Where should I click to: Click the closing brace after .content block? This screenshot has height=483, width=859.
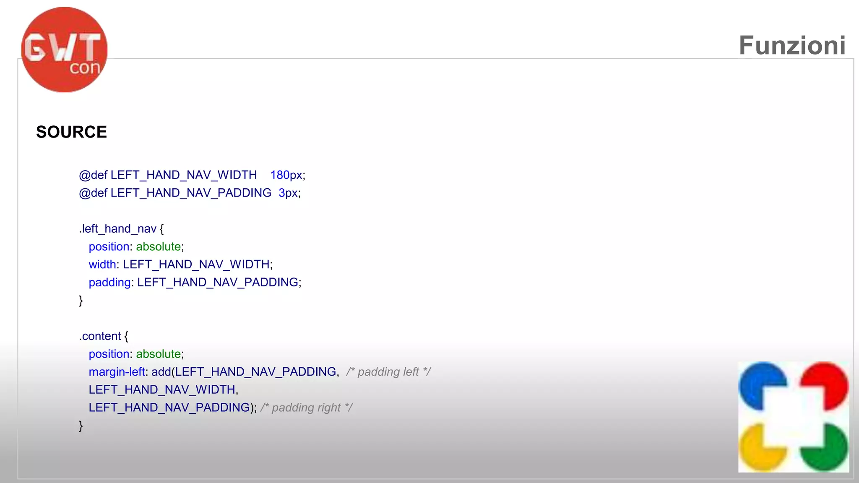pyautogui.click(x=81, y=426)
